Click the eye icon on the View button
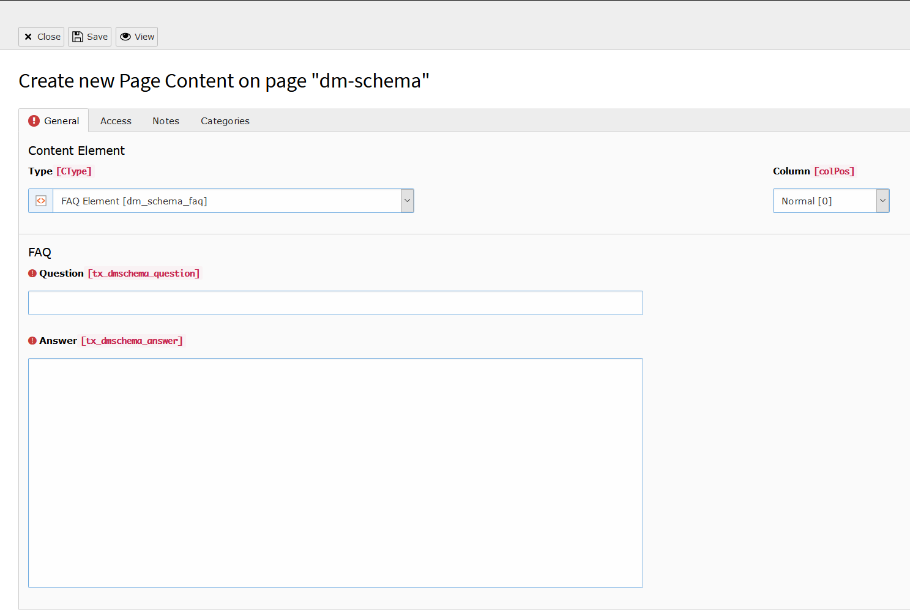Image resolution: width=910 pixels, height=615 pixels. (125, 37)
